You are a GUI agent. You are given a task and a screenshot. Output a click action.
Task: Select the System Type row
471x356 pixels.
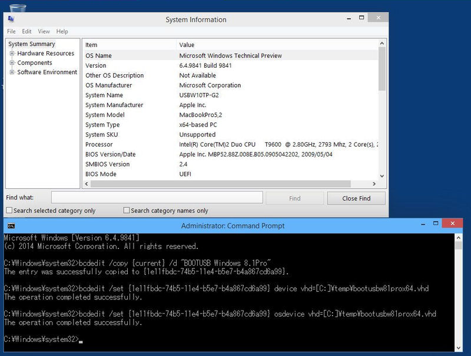click(x=230, y=125)
